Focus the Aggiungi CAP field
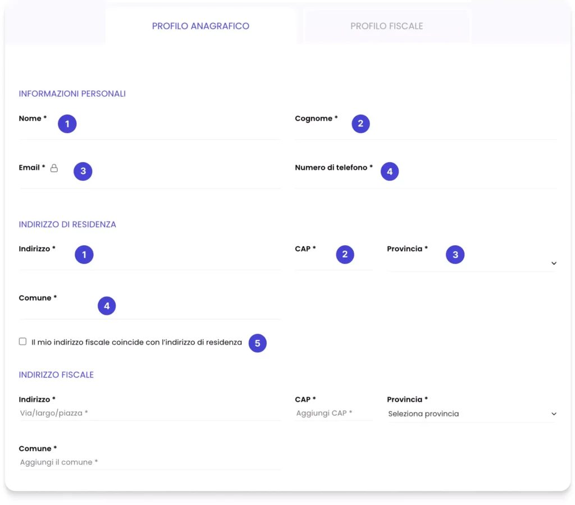The height and width of the screenshot is (505, 575). 334,413
